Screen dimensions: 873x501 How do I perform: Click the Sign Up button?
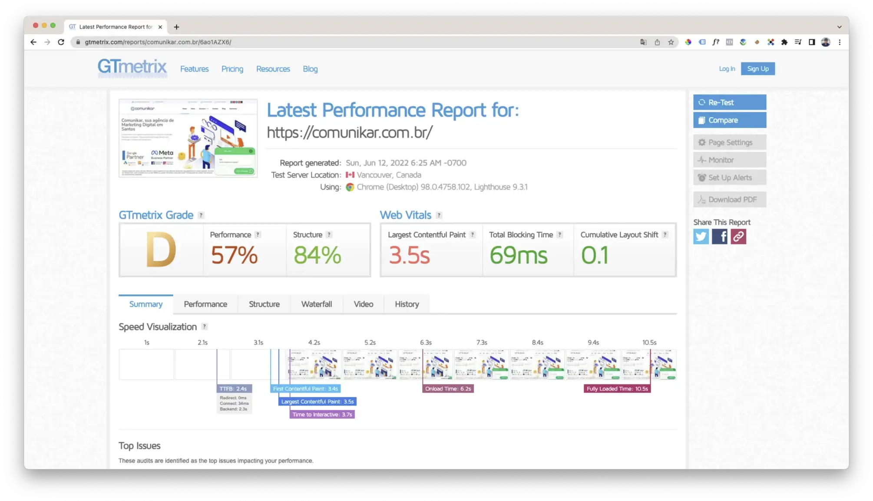coord(757,69)
